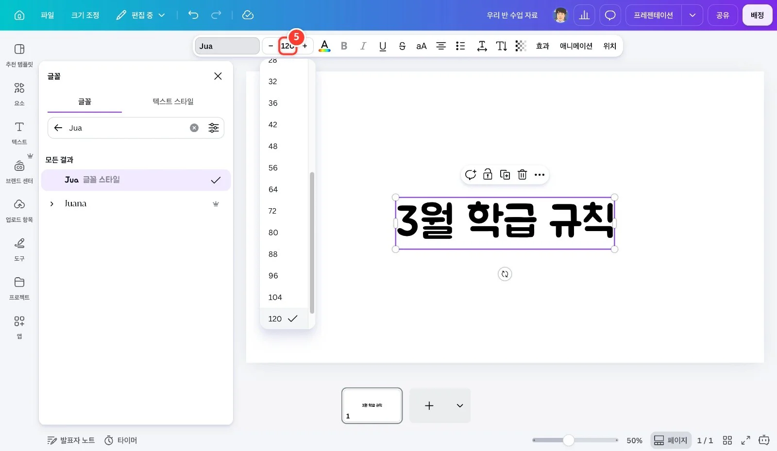The image size is (777, 451).
Task: Undo the last action
Action: point(193,15)
